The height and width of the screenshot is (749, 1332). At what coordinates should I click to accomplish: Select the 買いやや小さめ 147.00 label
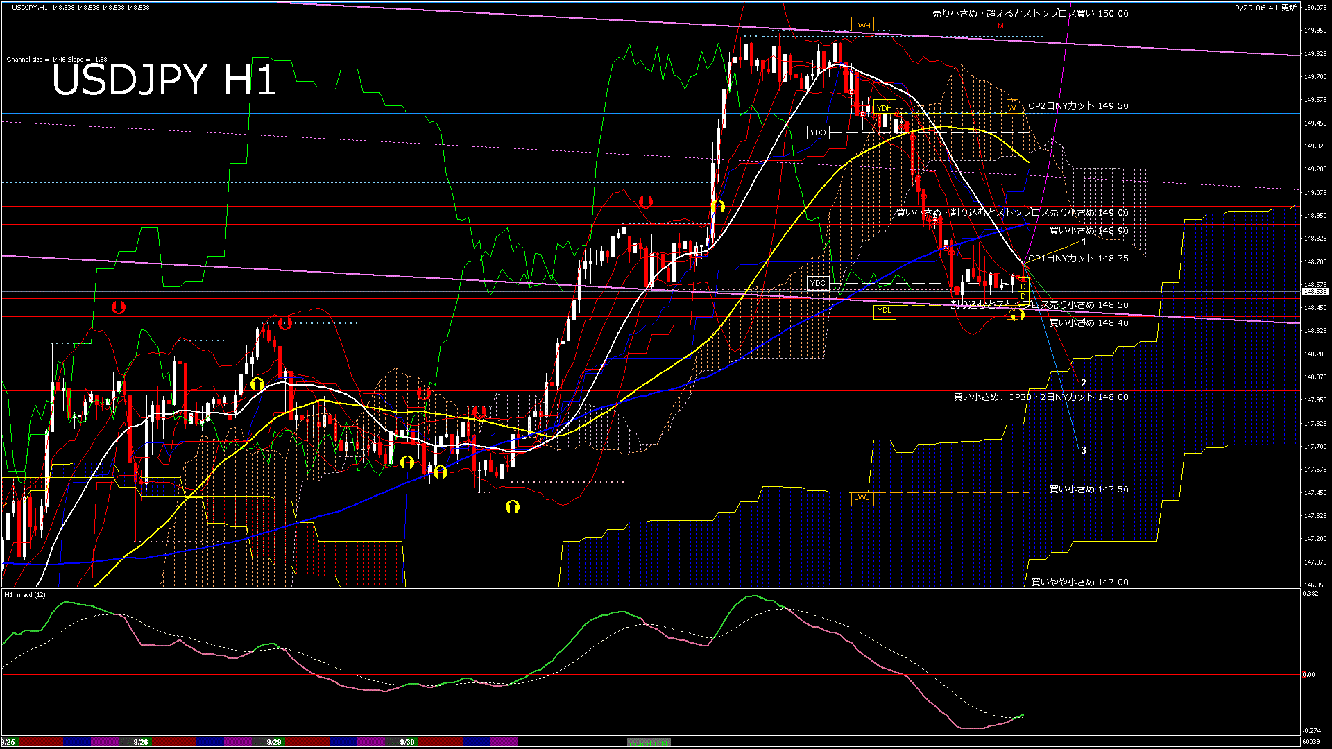pyautogui.click(x=1079, y=582)
